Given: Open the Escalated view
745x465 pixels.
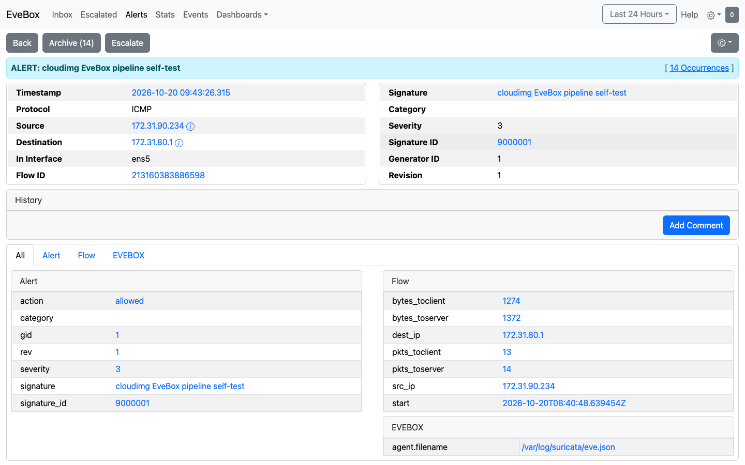Looking at the screenshot, I should coord(99,14).
